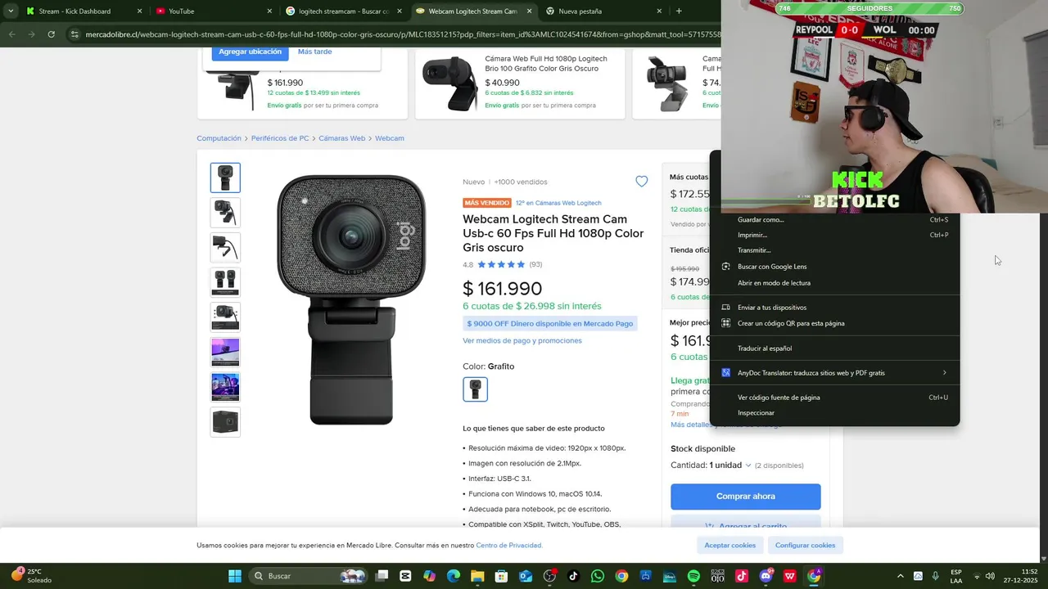Open volume control in system tray

(x=990, y=576)
